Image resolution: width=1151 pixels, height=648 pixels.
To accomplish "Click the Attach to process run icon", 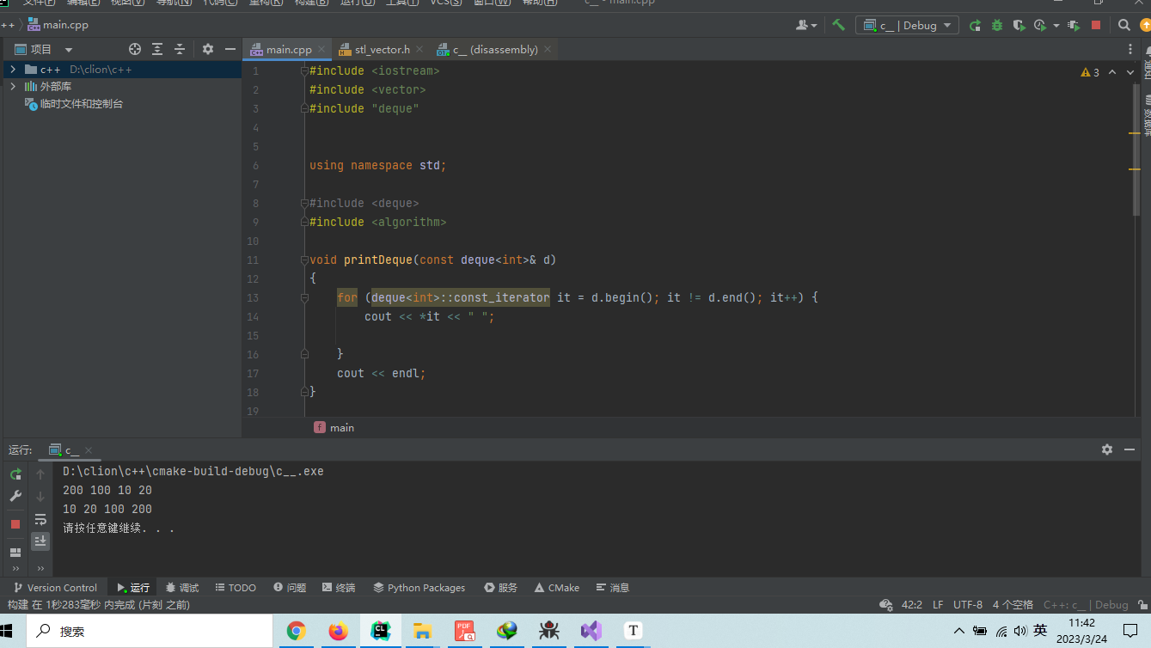I will point(1074,26).
